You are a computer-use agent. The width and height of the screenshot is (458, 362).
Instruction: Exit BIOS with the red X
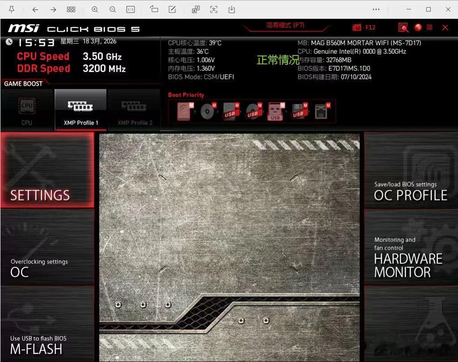(445, 27)
